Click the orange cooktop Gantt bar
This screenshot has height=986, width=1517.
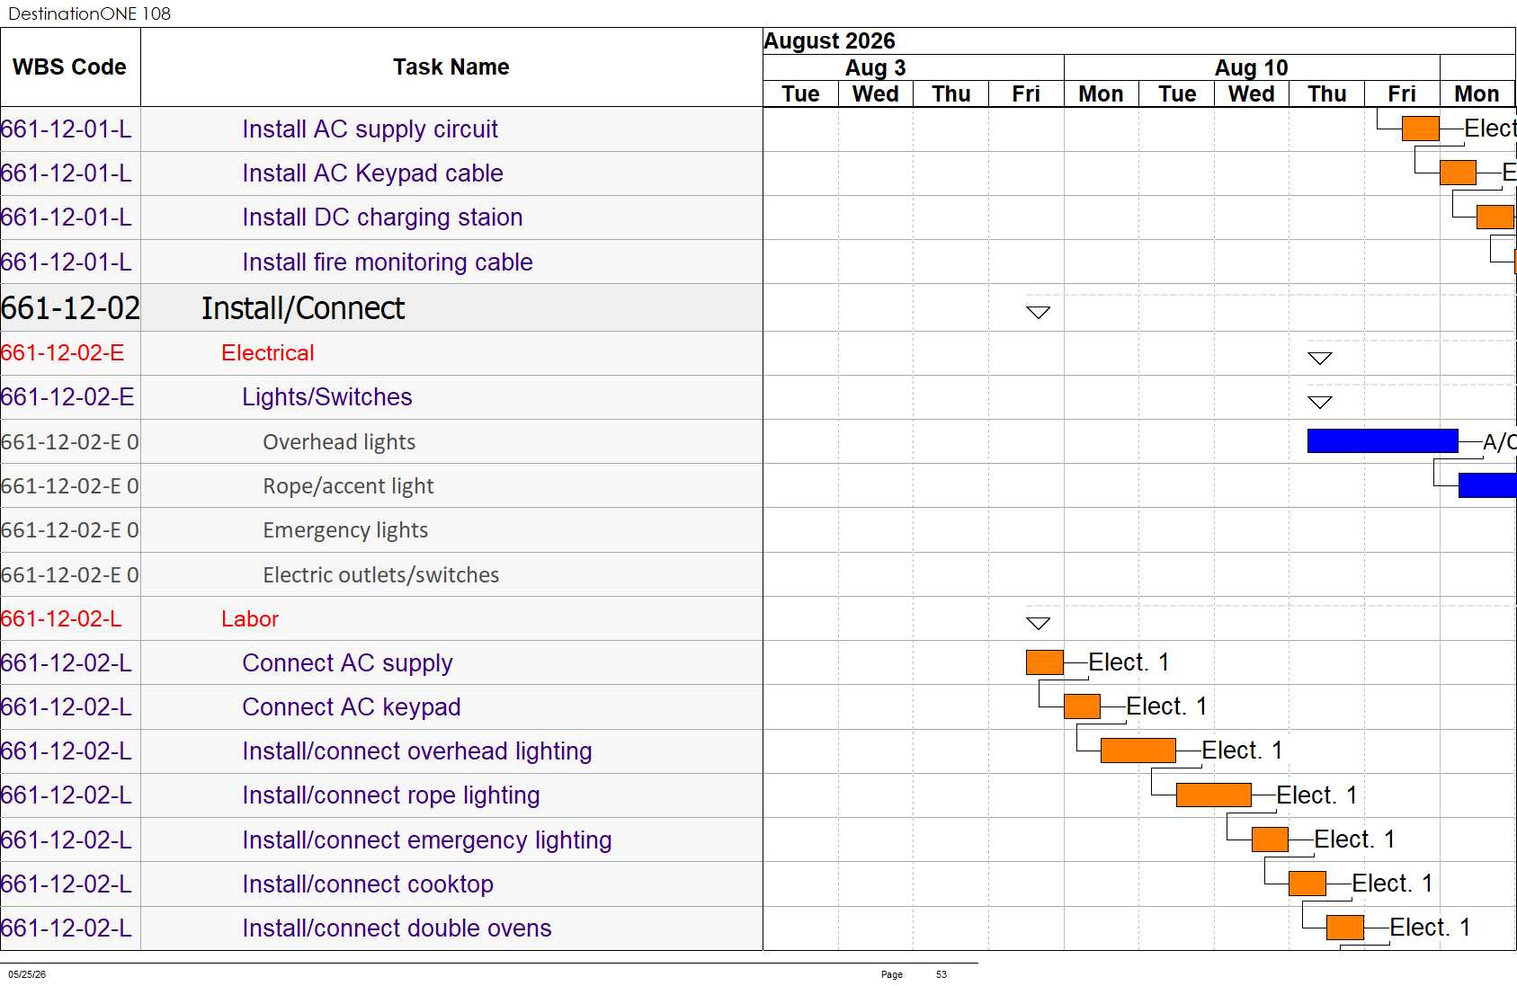point(1307,884)
